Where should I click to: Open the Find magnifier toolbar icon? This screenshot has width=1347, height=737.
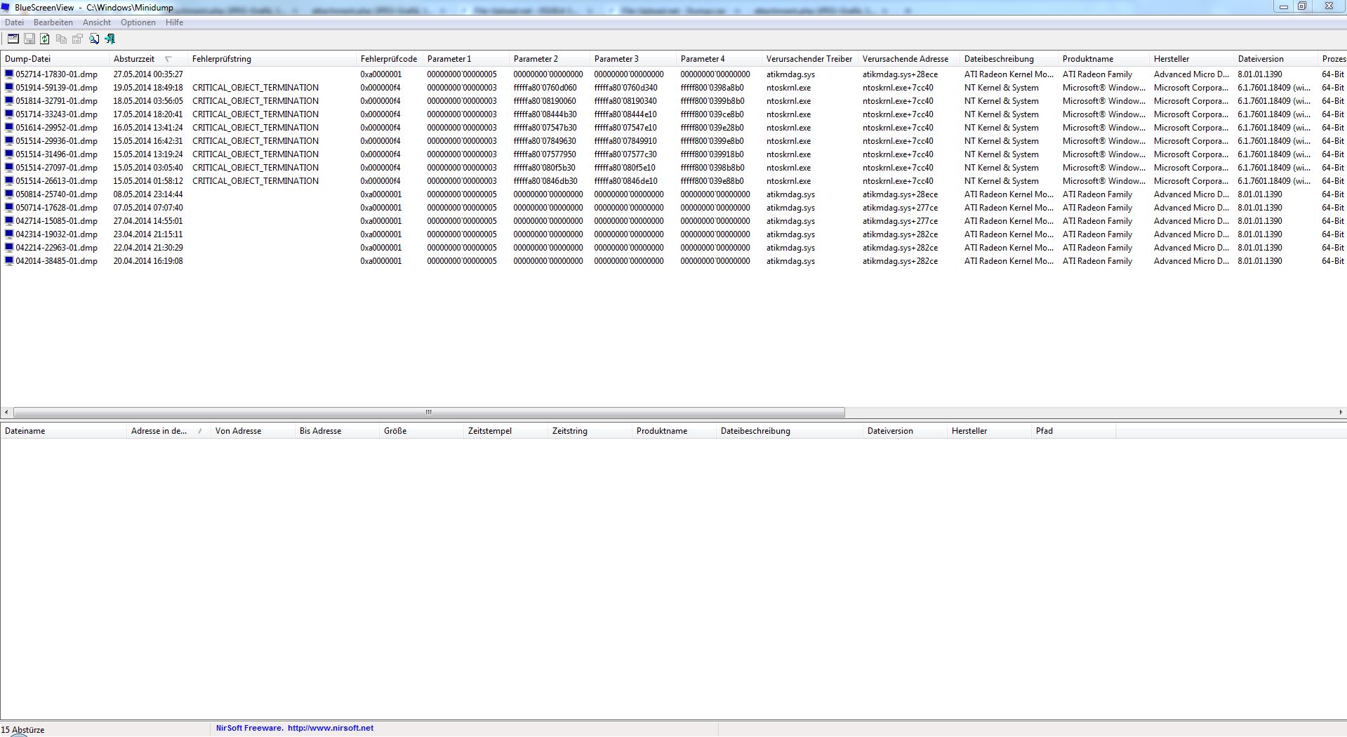93,39
